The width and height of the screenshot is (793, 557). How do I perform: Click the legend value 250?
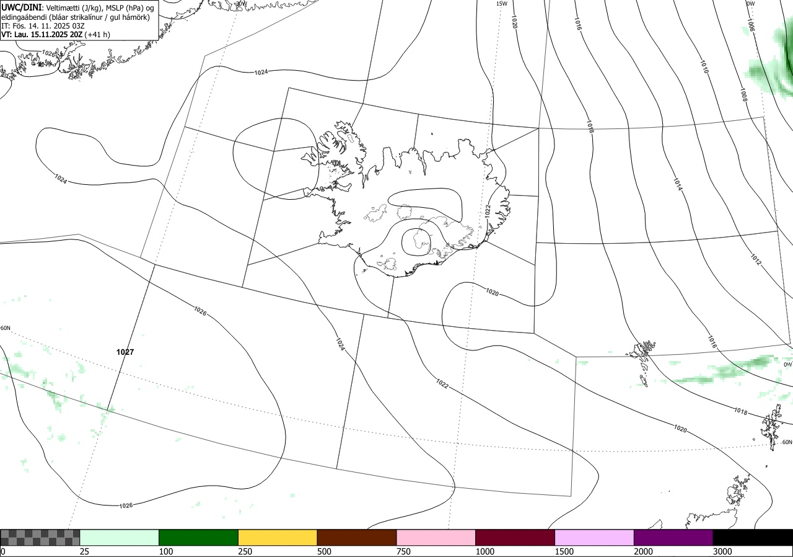245,551
